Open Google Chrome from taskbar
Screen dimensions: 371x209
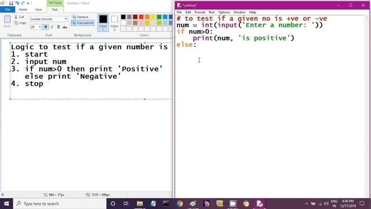coord(180,204)
